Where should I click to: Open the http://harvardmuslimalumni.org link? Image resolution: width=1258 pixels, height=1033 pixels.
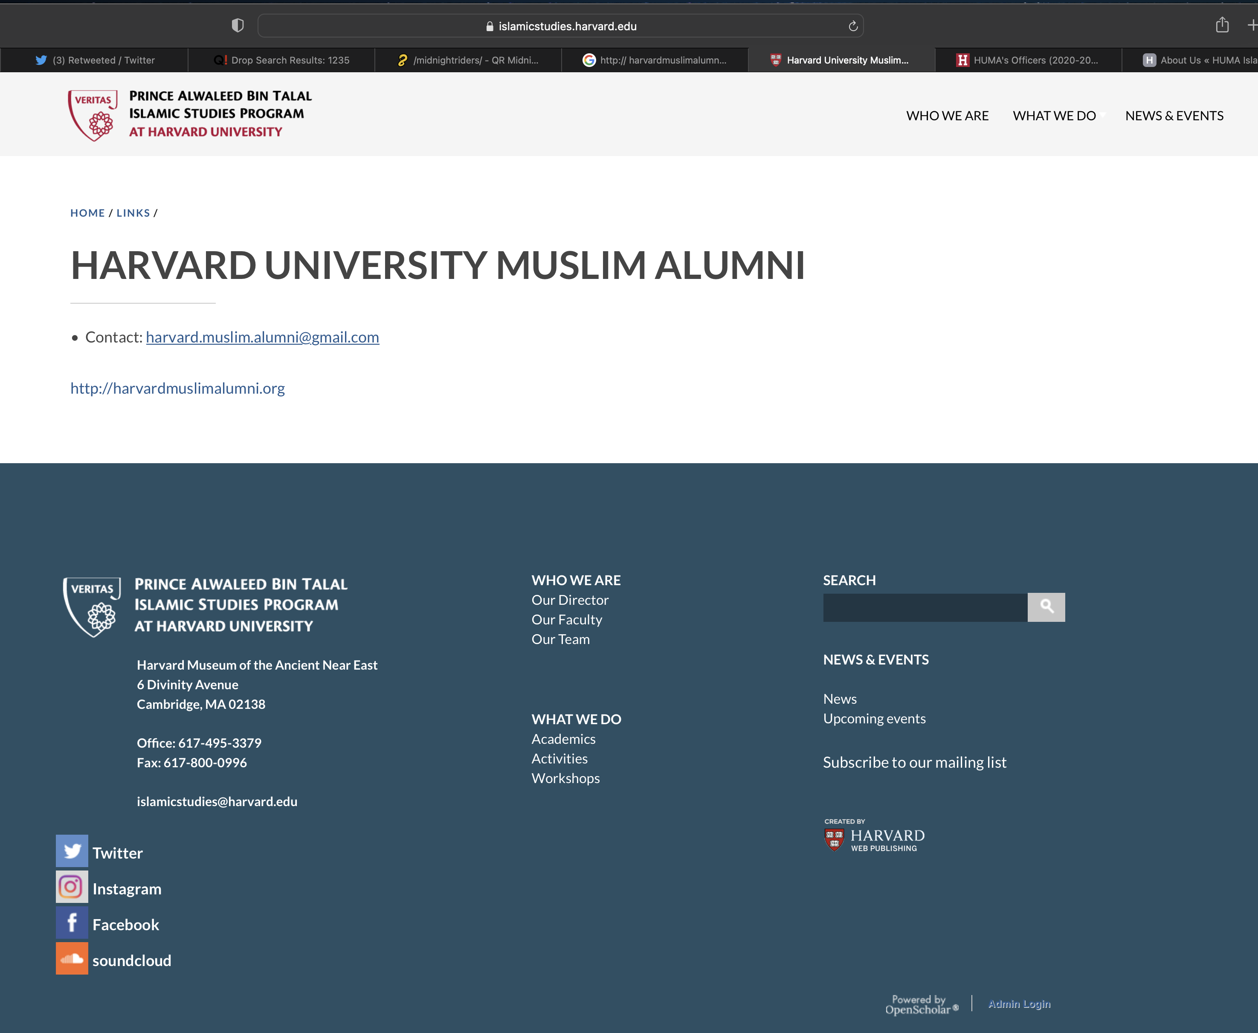click(177, 388)
